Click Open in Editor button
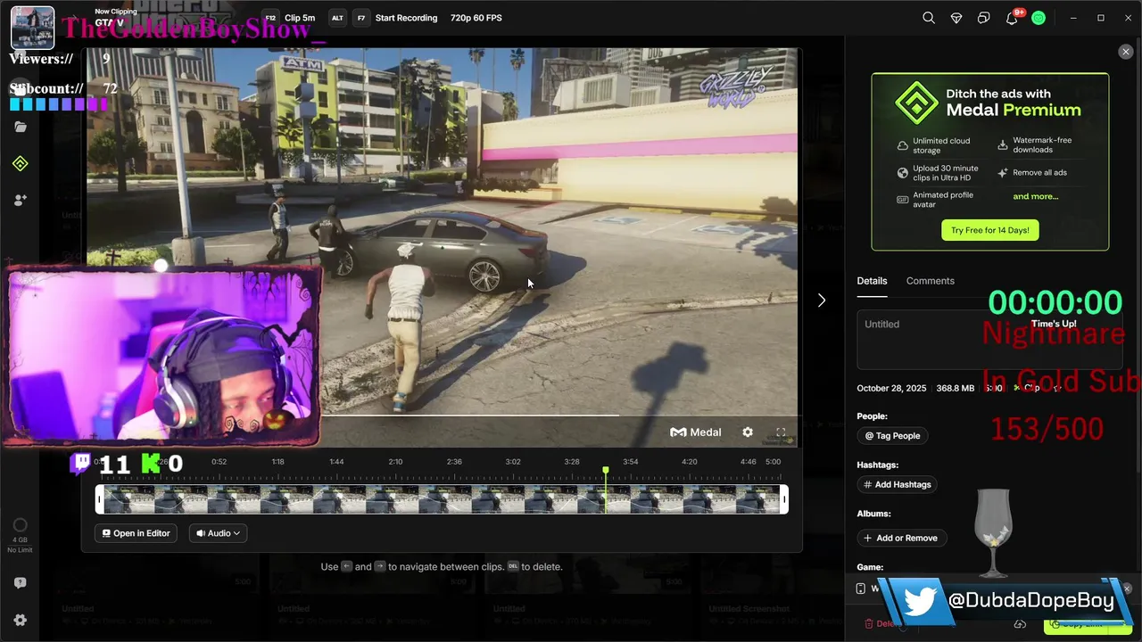 coord(136,533)
